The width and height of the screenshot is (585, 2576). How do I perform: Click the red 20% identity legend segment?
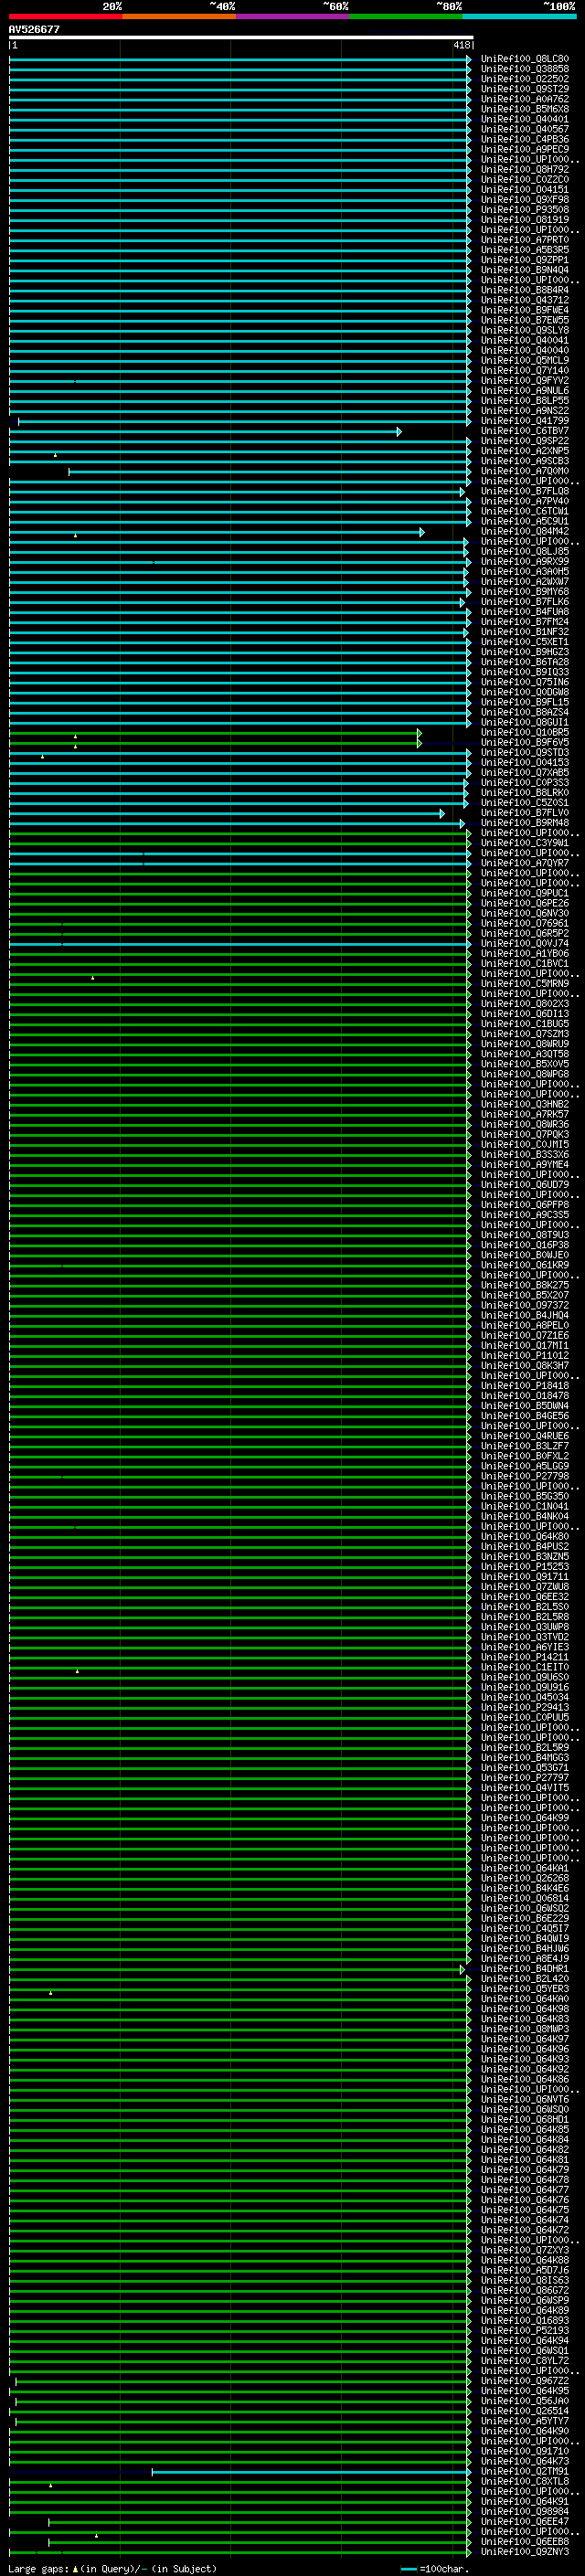65,16
